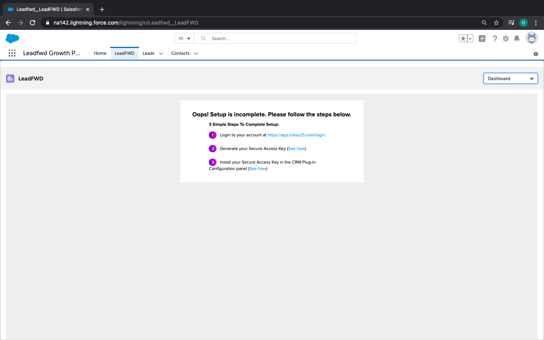Go back with the browser back arrow

coord(8,23)
